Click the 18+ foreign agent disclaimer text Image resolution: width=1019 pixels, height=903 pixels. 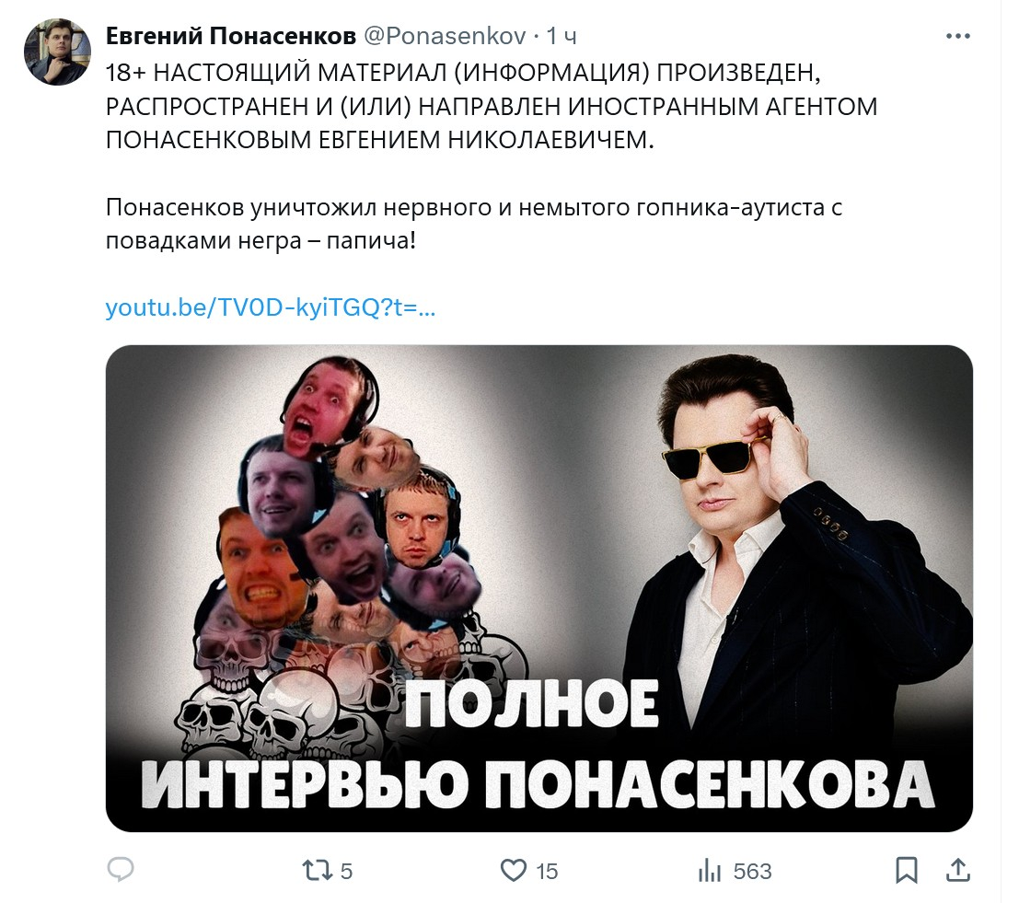click(x=492, y=106)
